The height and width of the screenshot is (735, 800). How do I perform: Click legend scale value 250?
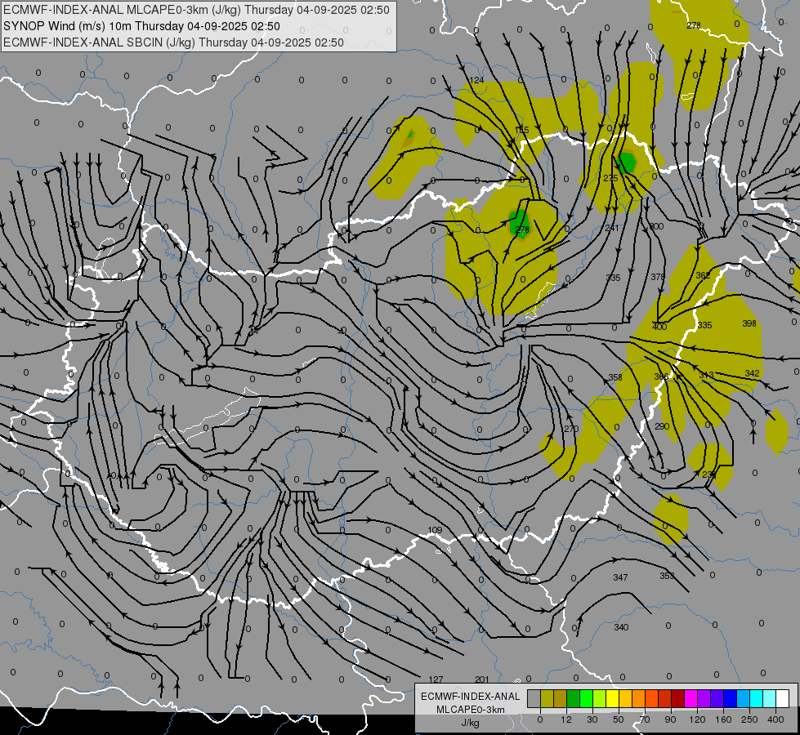click(x=749, y=719)
